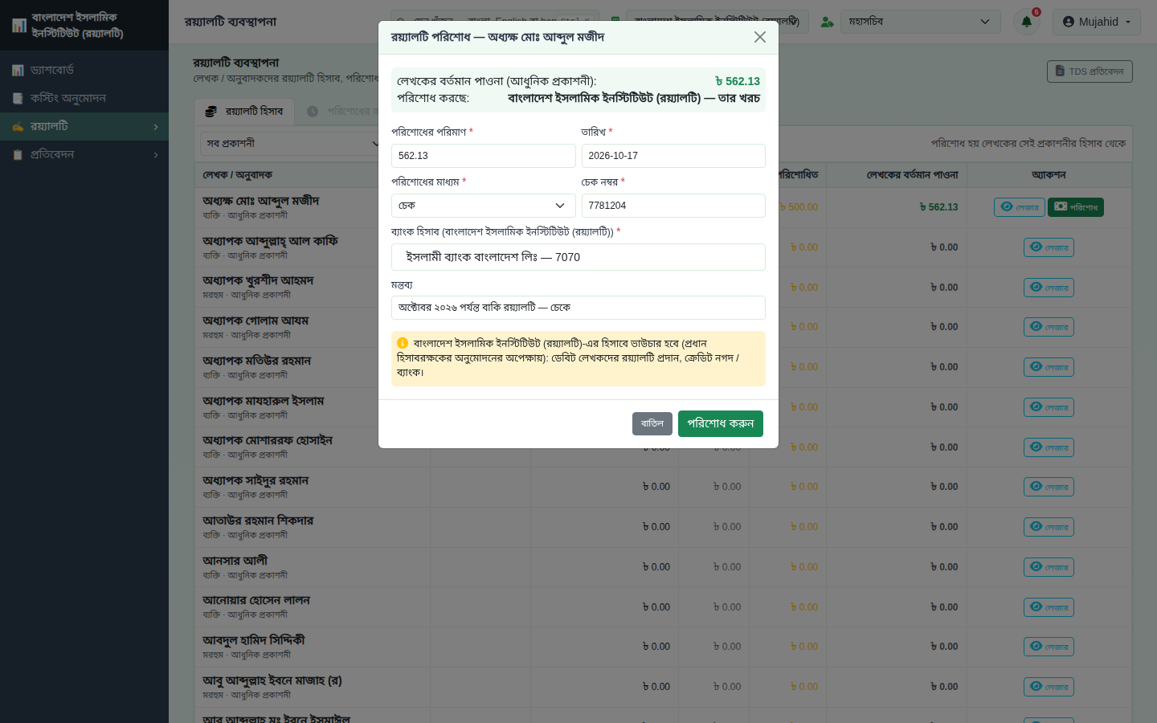Click the payment amount field 562.13

coord(483,156)
